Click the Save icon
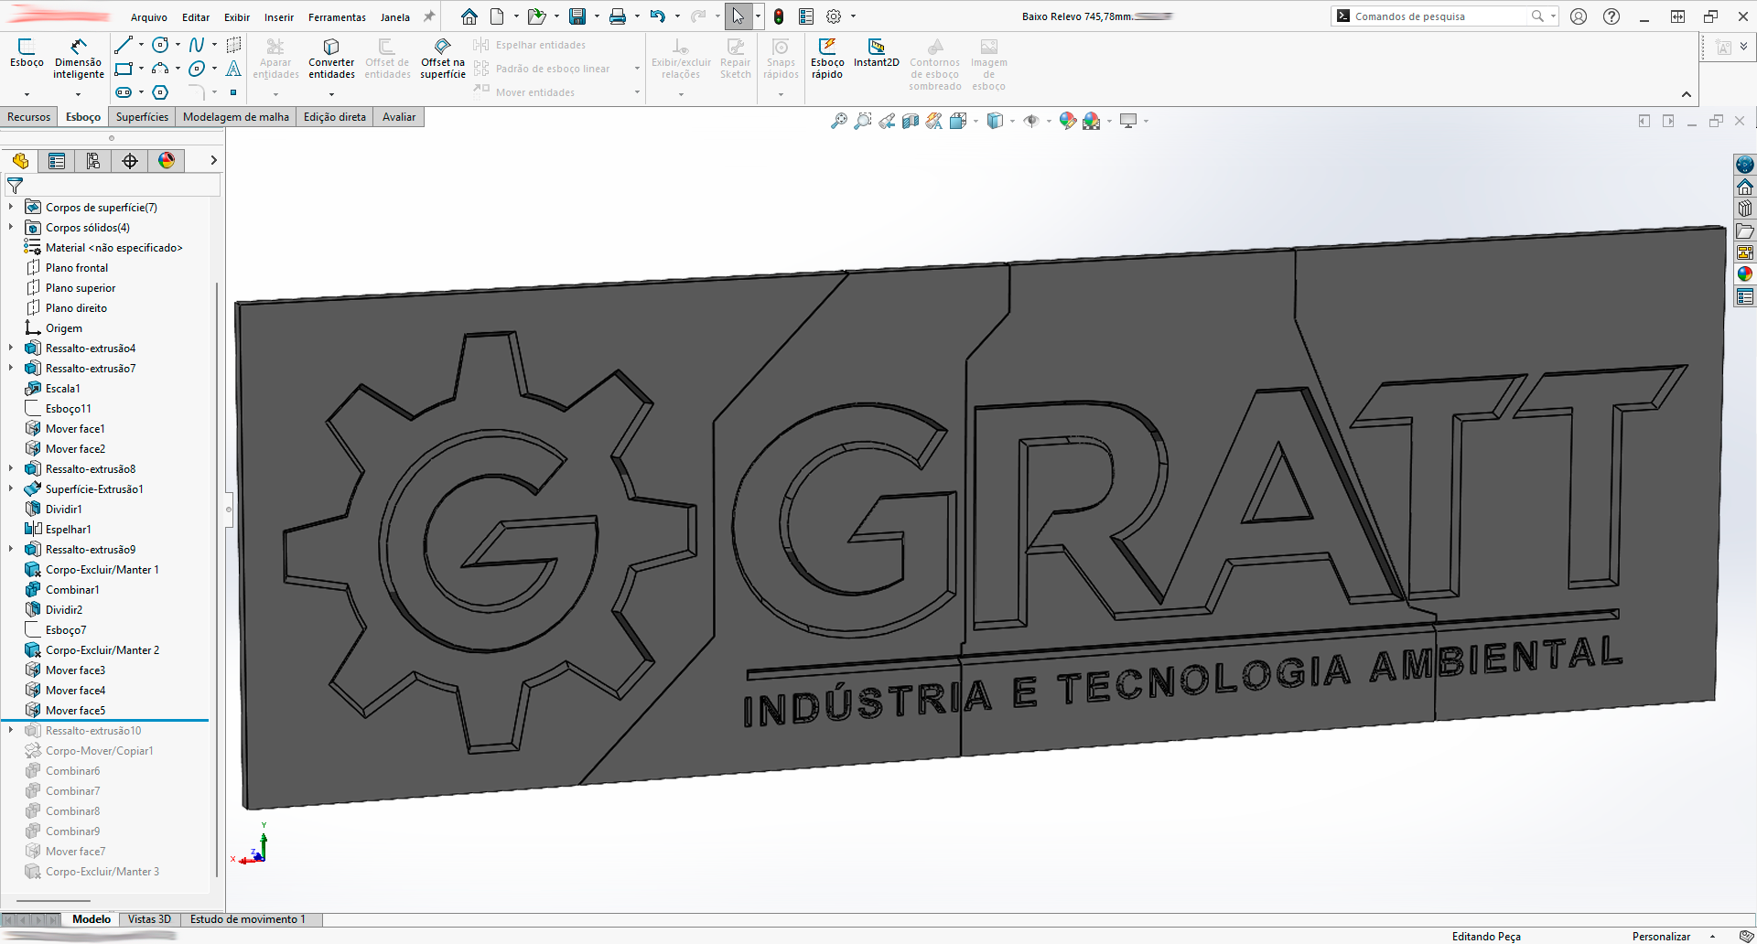Image resolution: width=1757 pixels, height=944 pixels. (577, 16)
